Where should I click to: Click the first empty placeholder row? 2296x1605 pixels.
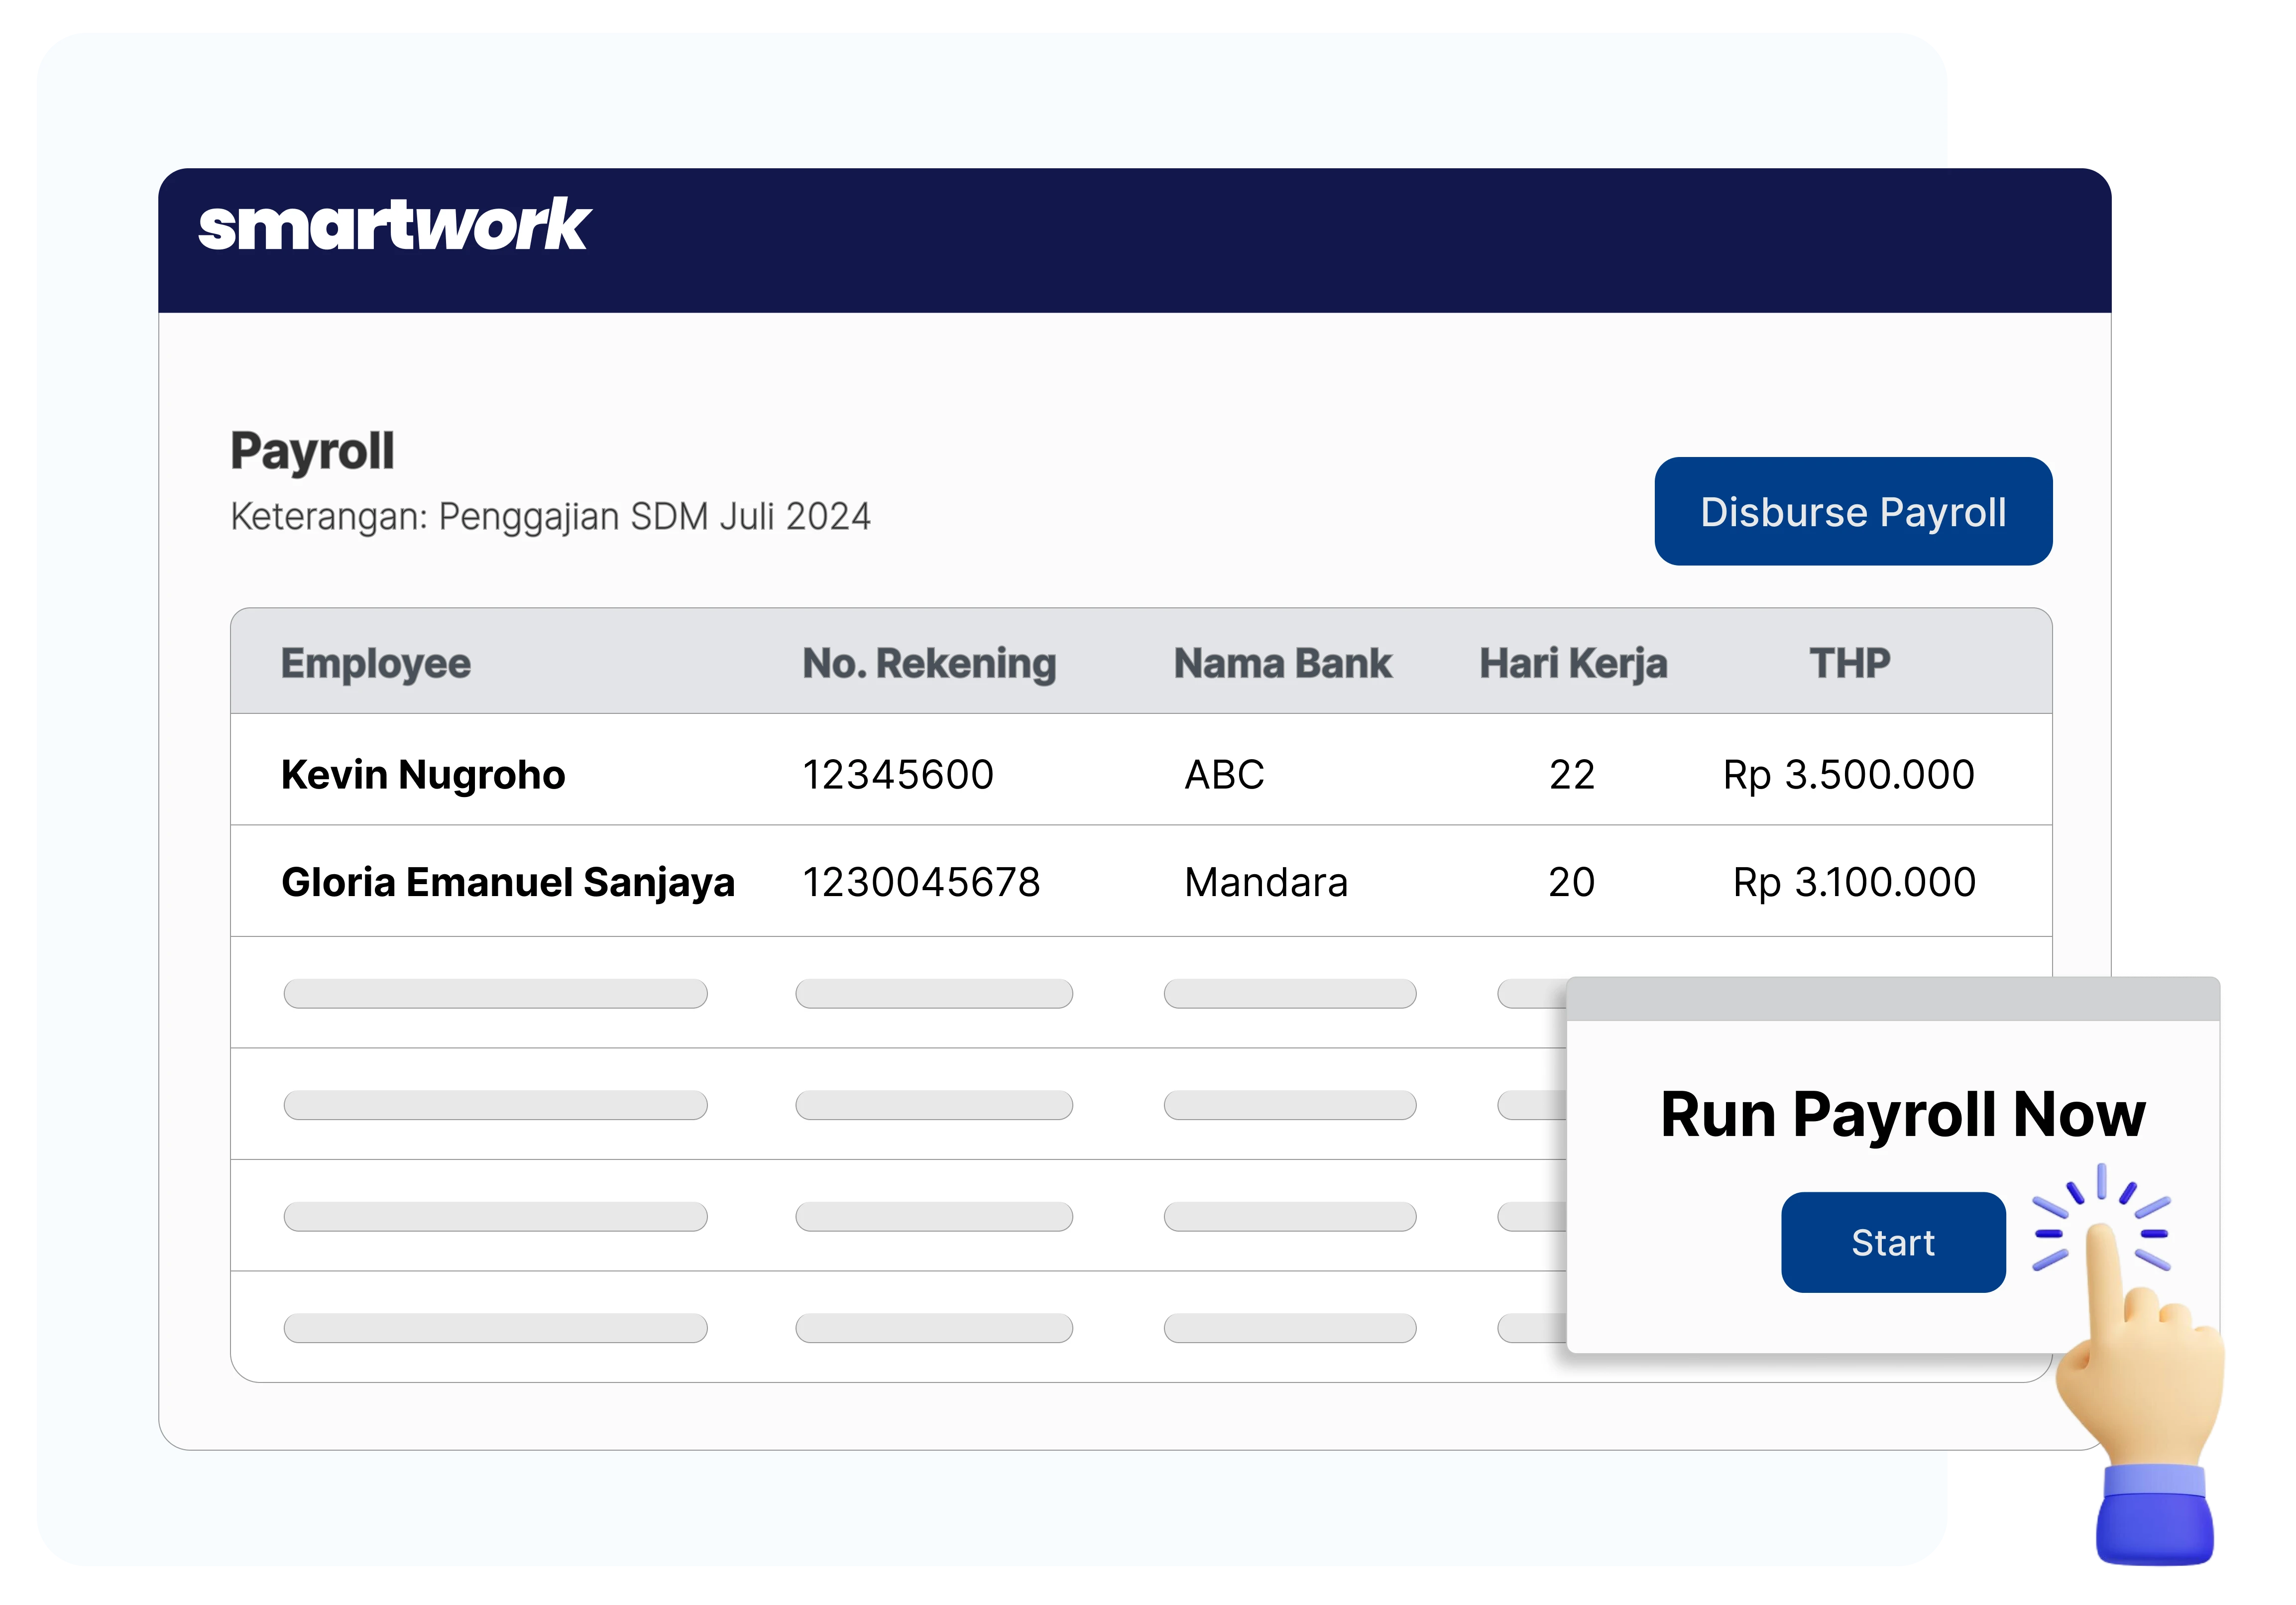495,994
